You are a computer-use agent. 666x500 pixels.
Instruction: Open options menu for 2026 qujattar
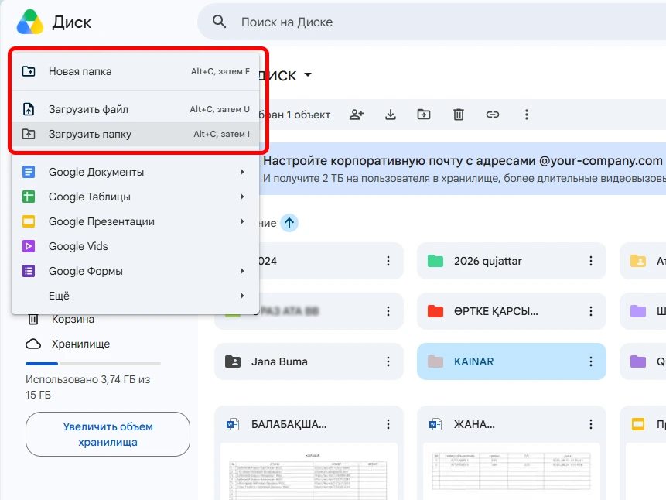coord(591,261)
